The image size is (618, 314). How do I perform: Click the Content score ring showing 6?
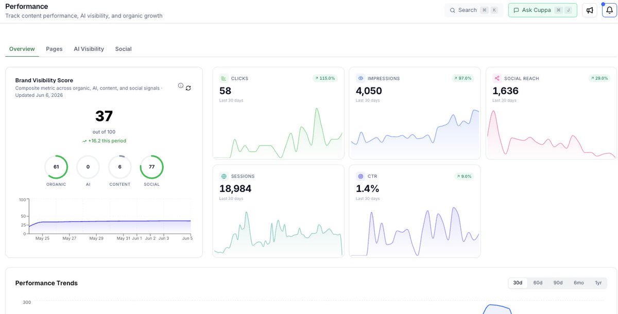[x=120, y=167]
